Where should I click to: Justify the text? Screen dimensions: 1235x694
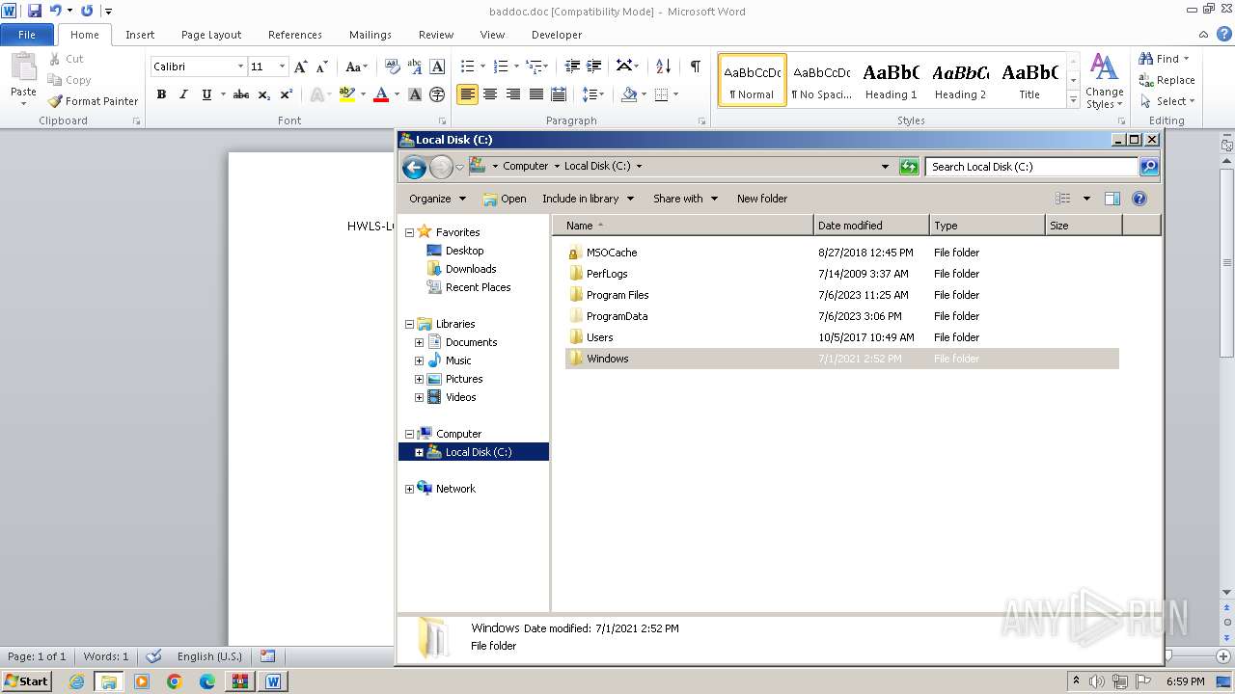point(535,94)
